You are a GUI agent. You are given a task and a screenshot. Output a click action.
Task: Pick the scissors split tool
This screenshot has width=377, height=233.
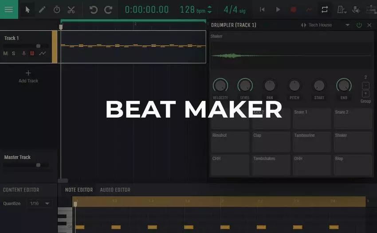point(71,9)
